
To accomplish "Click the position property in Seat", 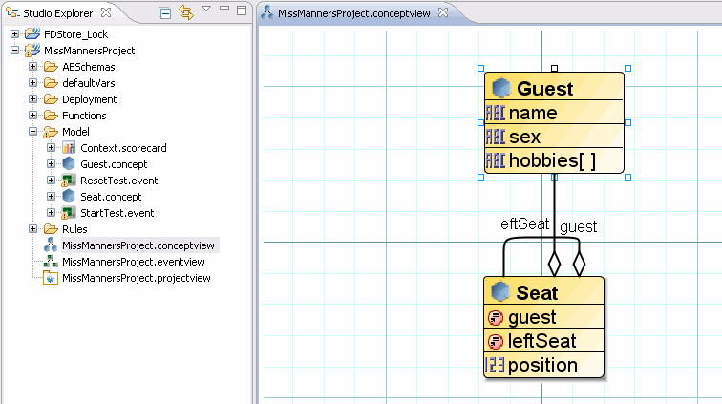I will [543, 365].
